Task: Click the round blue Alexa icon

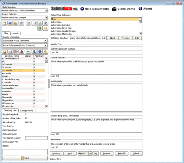Action: coord(40,52)
